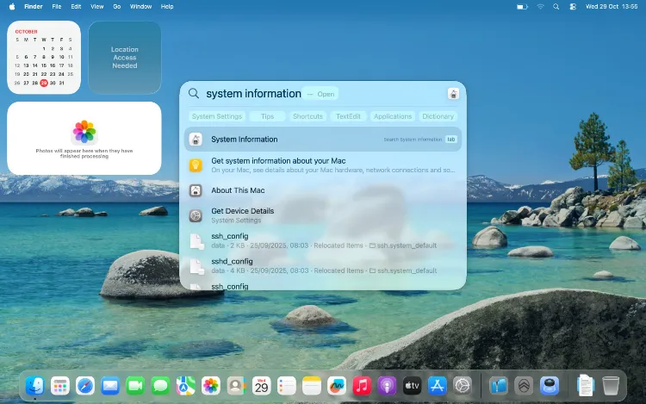646x404 pixels.
Task: Open the App Store from the Dock
Action: click(437, 386)
